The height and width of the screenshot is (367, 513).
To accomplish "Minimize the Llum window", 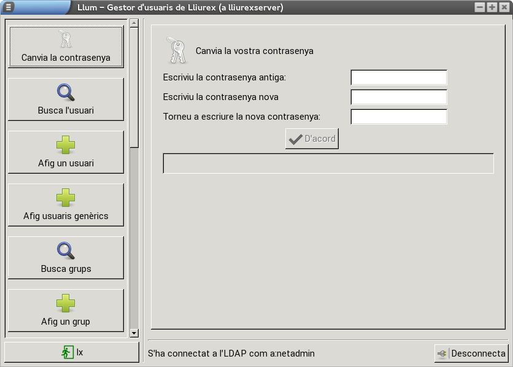I will pyautogui.click(x=480, y=7).
